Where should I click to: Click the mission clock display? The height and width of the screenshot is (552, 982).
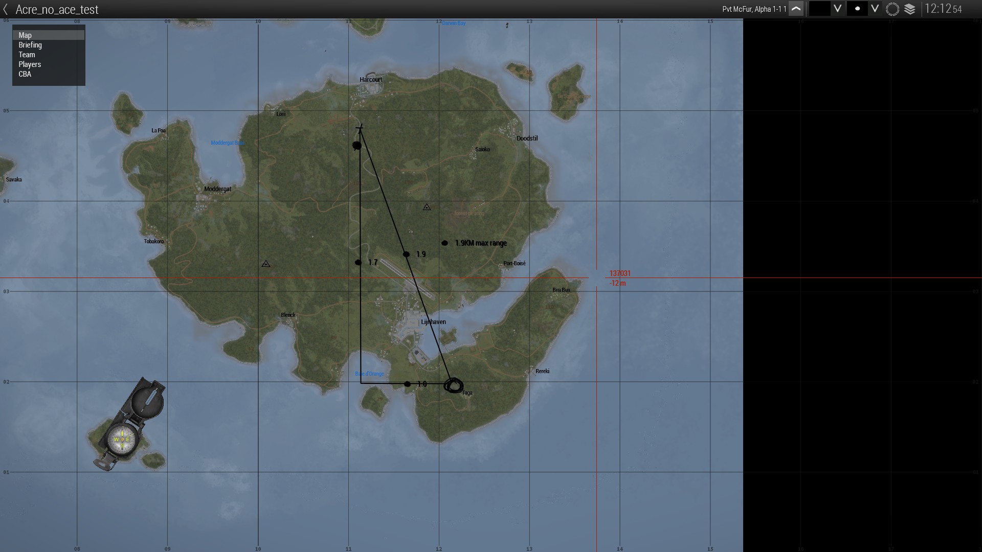[x=943, y=9]
